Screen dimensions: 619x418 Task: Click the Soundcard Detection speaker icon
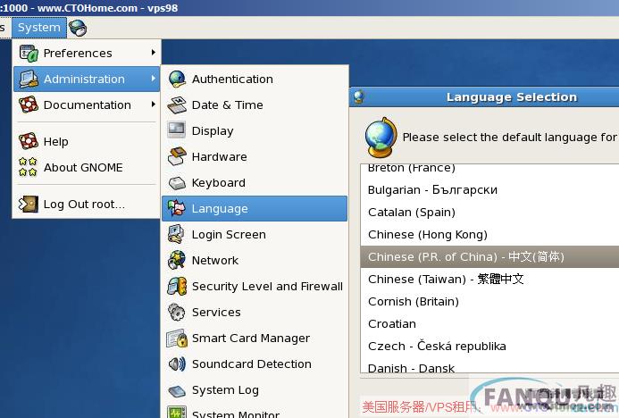(177, 364)
